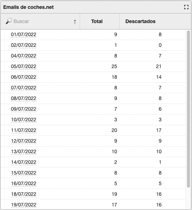
Task: Click Descartados value 14 for 06/07/2022
Action: pyautogui.click(x=159, y=77)
